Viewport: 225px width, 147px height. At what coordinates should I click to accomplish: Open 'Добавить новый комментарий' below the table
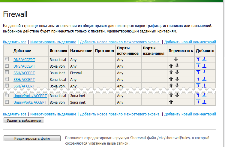click(190, 114)
